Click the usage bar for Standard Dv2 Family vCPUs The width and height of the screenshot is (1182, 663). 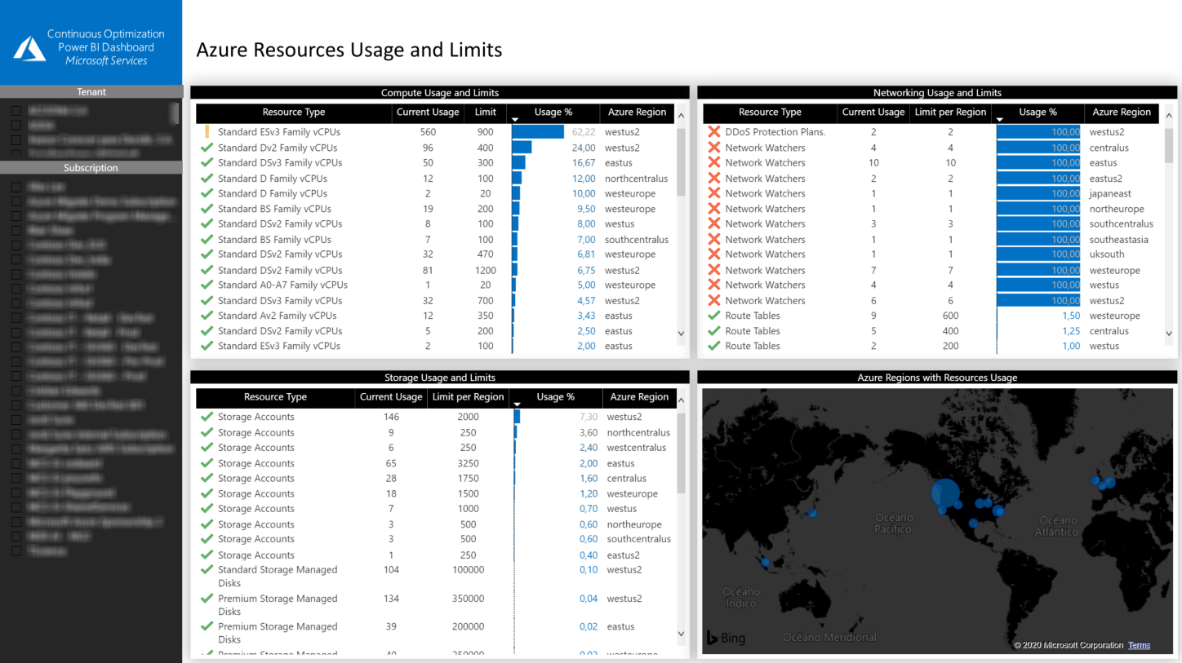pyautogui.click(x=522, y=148)
